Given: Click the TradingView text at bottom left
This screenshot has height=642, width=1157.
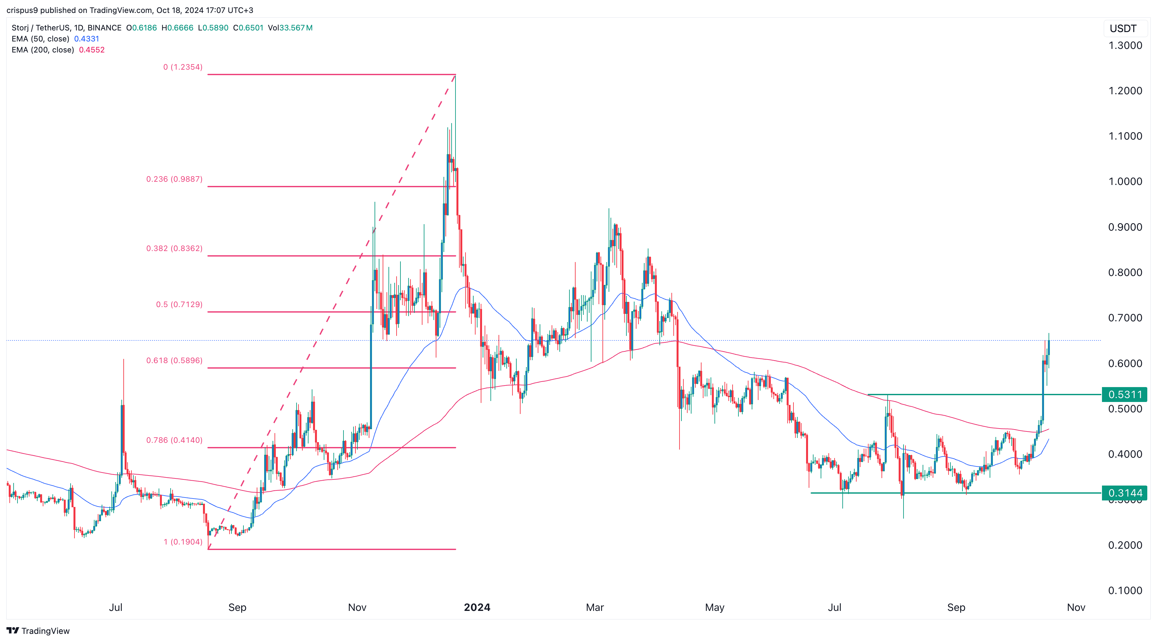Looking at the screenshot, I should point(45,631).
